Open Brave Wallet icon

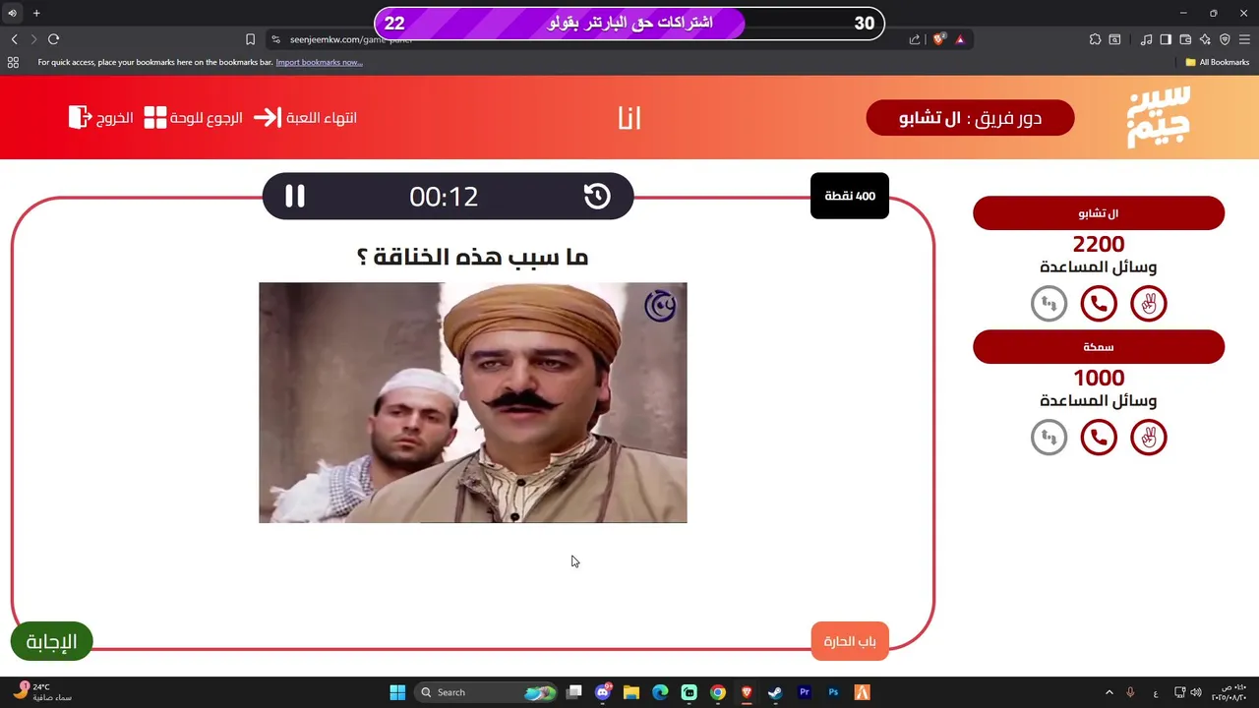click(x=1185, y=39)
